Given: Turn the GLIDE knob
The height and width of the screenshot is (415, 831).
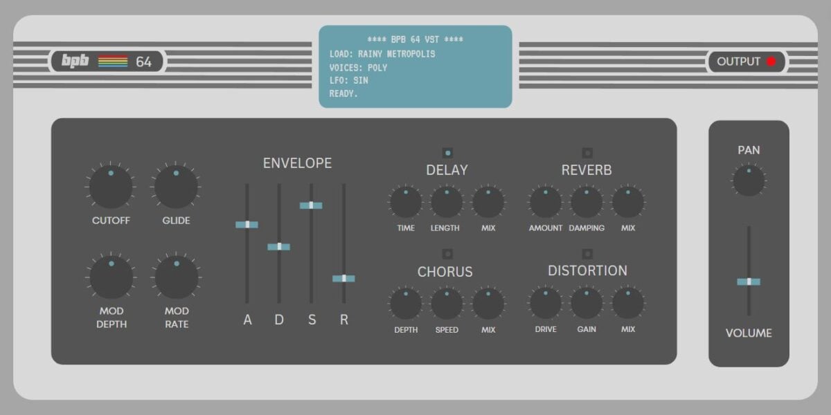Looking at the screenshot, I should (x=177, y=188).
